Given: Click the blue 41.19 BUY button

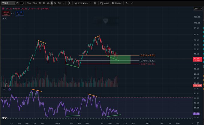Looking at the screenshot, I should point(19,13).
